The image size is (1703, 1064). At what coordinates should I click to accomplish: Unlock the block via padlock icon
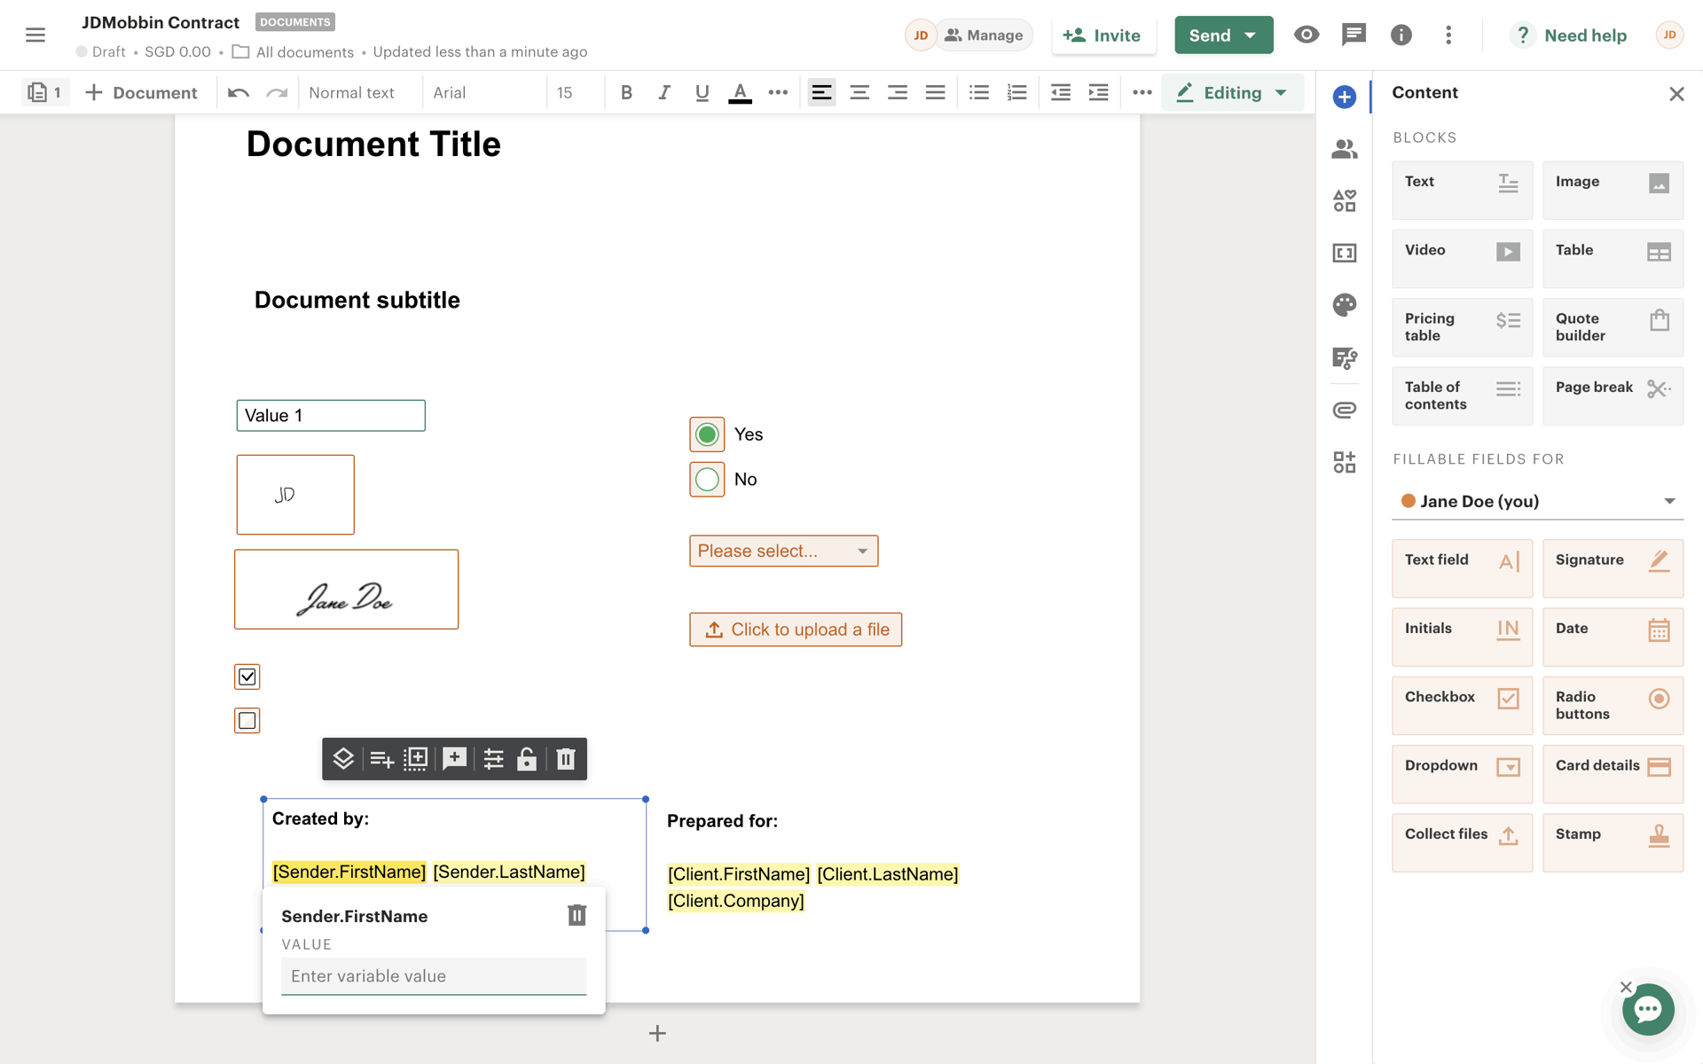point(526,759)
